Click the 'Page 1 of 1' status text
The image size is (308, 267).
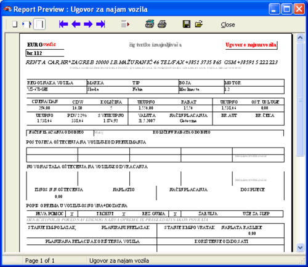click(x=40, y=261)
